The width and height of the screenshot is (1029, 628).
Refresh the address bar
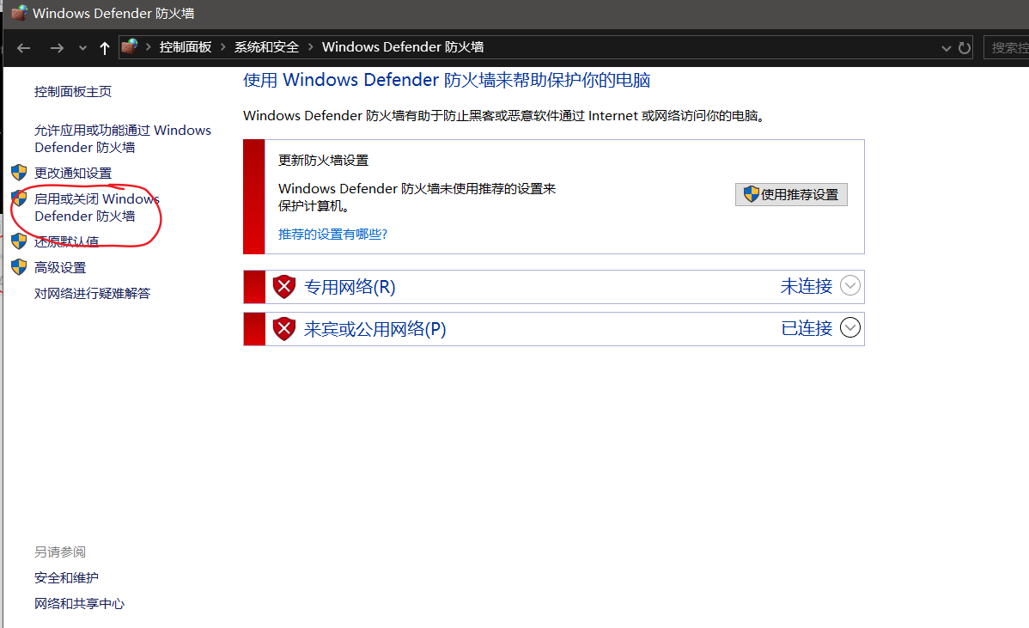click(x=964, y=48)
